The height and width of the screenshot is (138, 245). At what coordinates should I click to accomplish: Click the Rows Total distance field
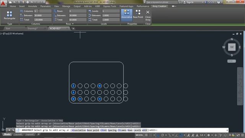(78, 20)
